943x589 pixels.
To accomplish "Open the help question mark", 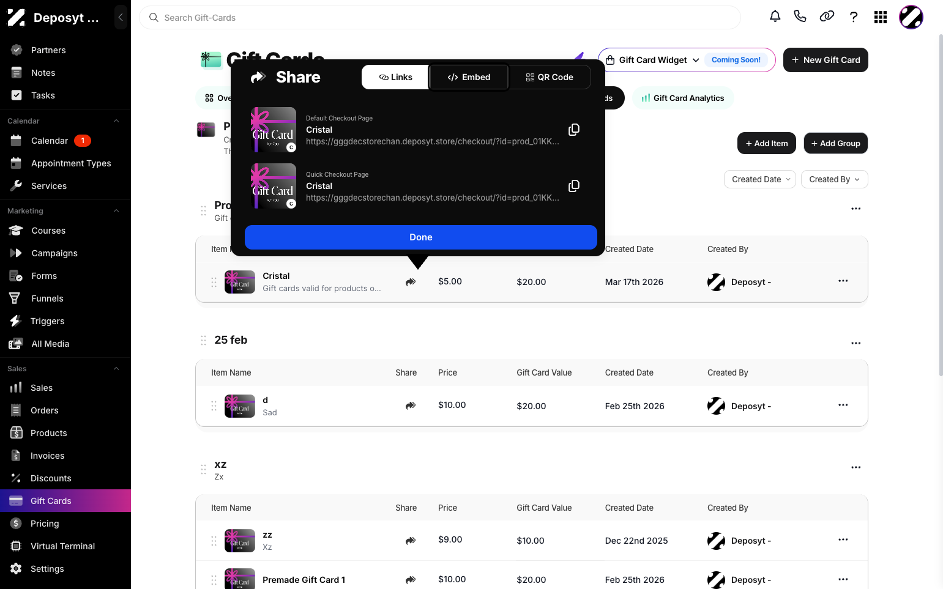I will pos(854,17).
